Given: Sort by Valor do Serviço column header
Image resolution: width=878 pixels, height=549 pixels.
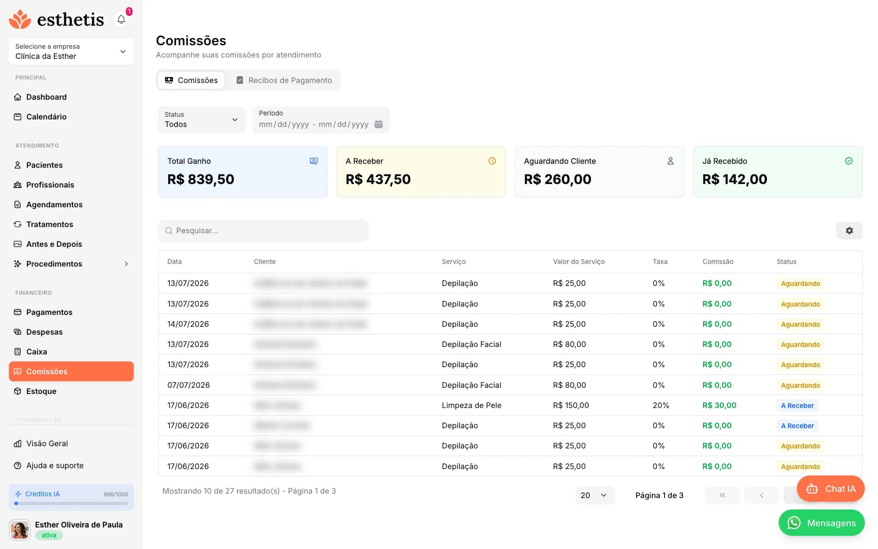Looking at the screenshot, I should 579,262.
